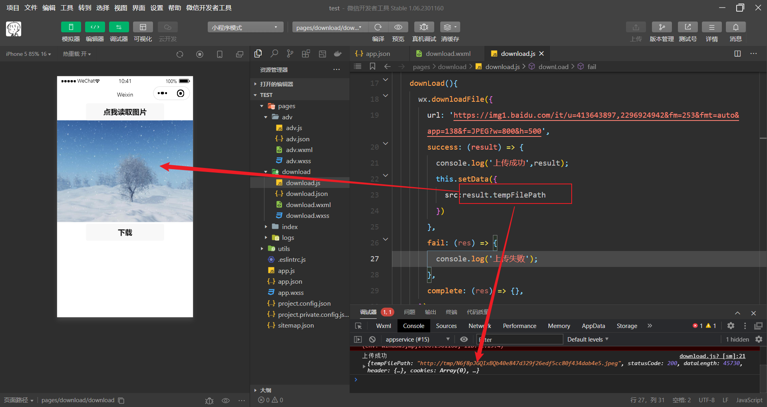The image size is (767, 407).
Task: Click simulator stop/record icon
Action: (x=200, y=54)
